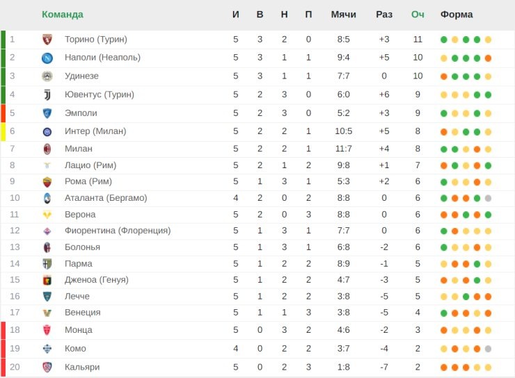The width and height of the screenshot is (515, 378).
Task: Click the Genoa club crest
Action: (x=47, y=280)
